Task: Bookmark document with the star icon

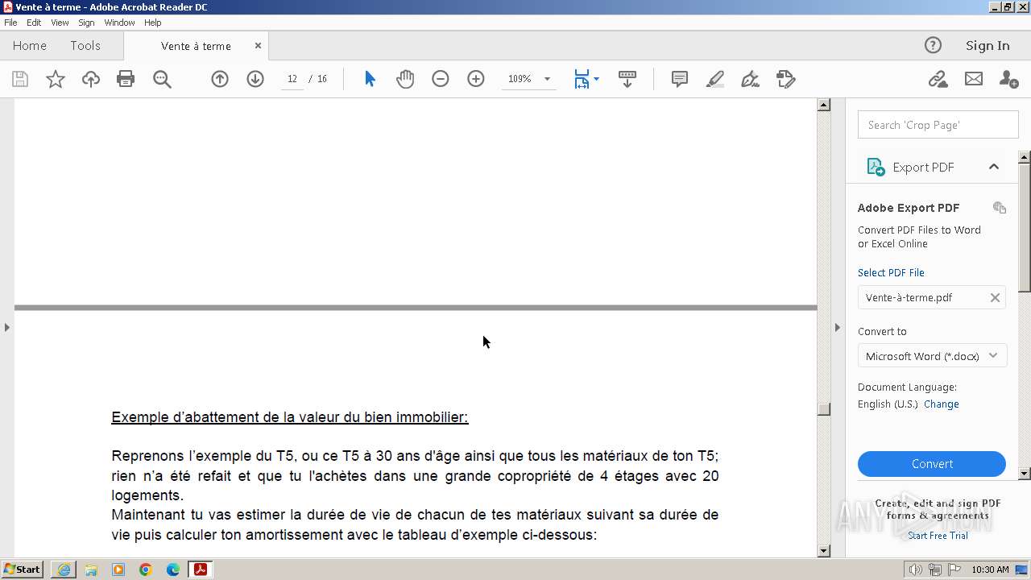Action: click(x=55, y=79)
